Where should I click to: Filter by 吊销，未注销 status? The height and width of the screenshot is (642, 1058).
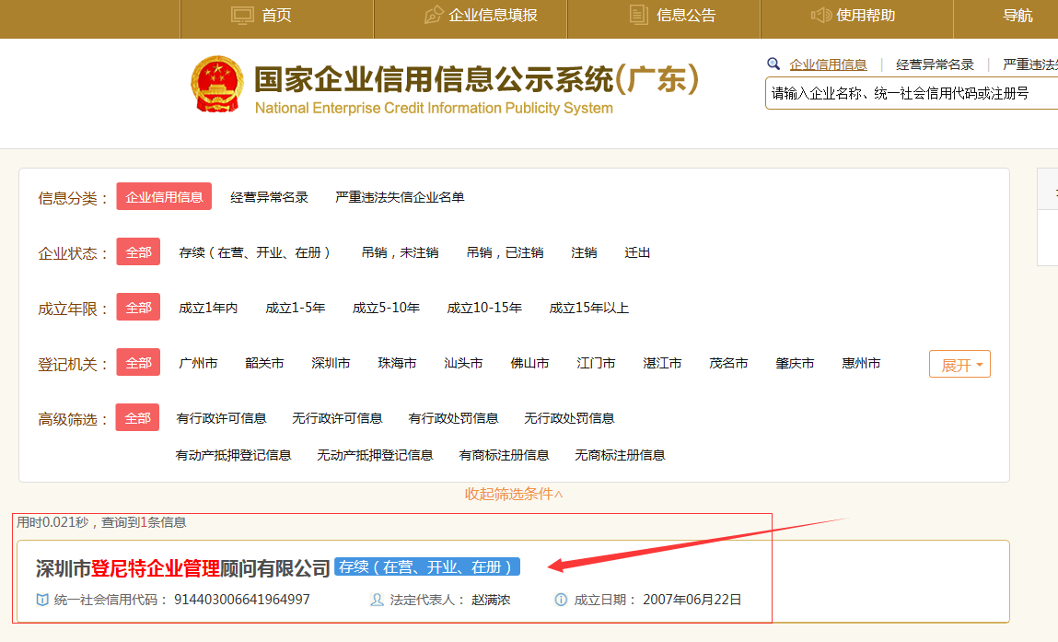tap(401, 252)
